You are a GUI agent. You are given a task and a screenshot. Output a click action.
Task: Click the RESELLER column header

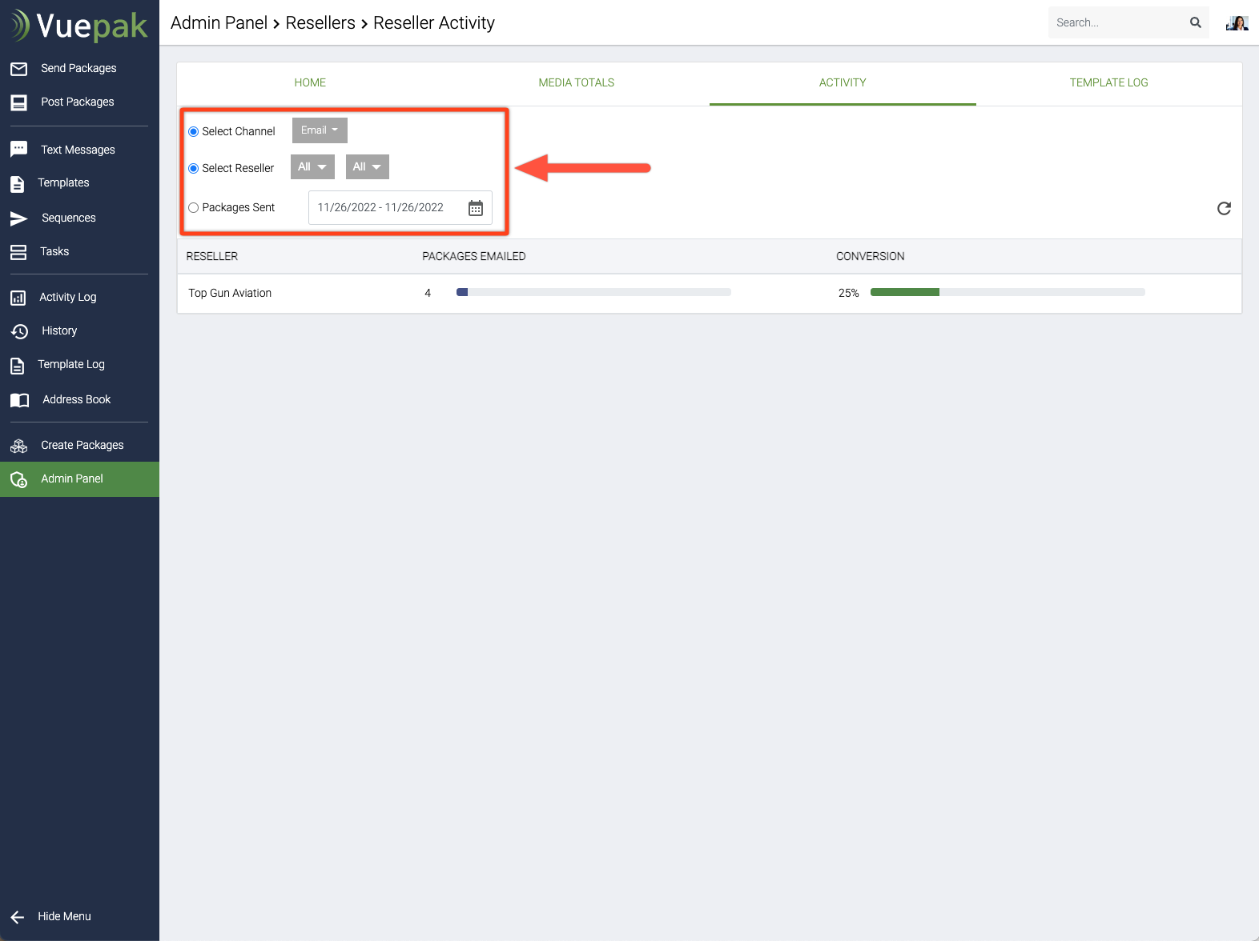pos(212,256)
